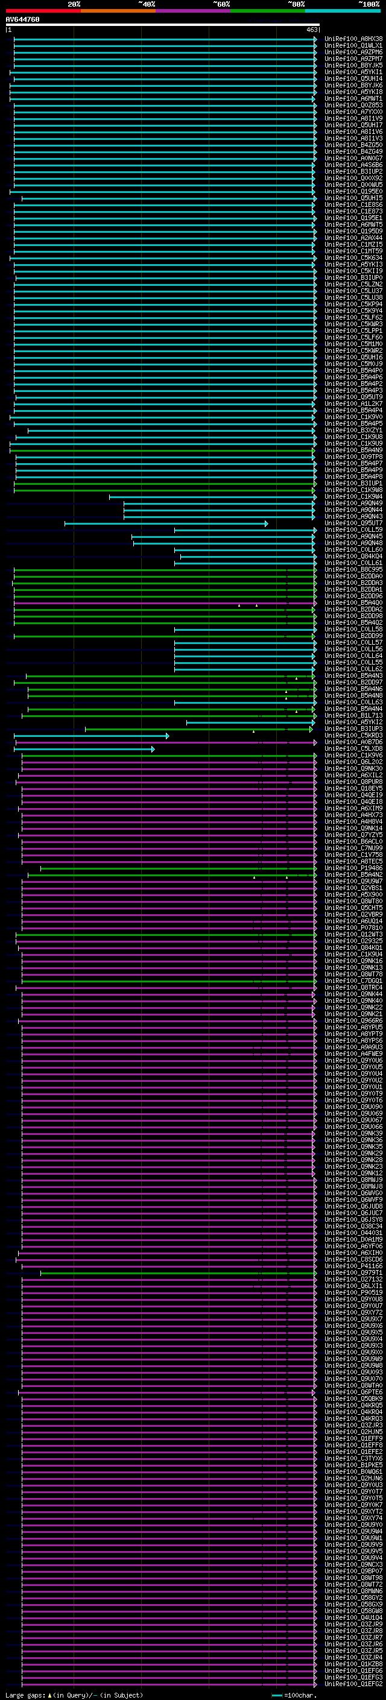
Task: Select the UniRef100_Q9NCX3 label
Action: tap(353, 1565)
